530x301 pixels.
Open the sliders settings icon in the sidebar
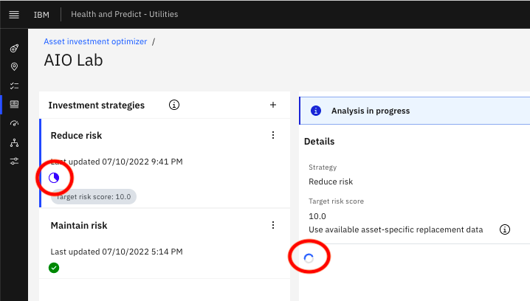(x=14, y=161)
